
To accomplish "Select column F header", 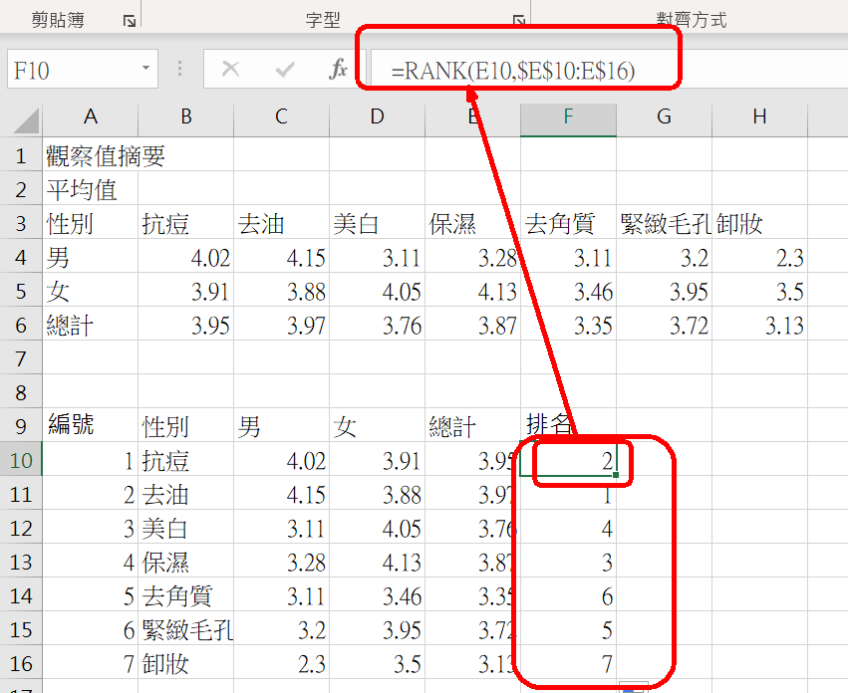I will point(568,116).
